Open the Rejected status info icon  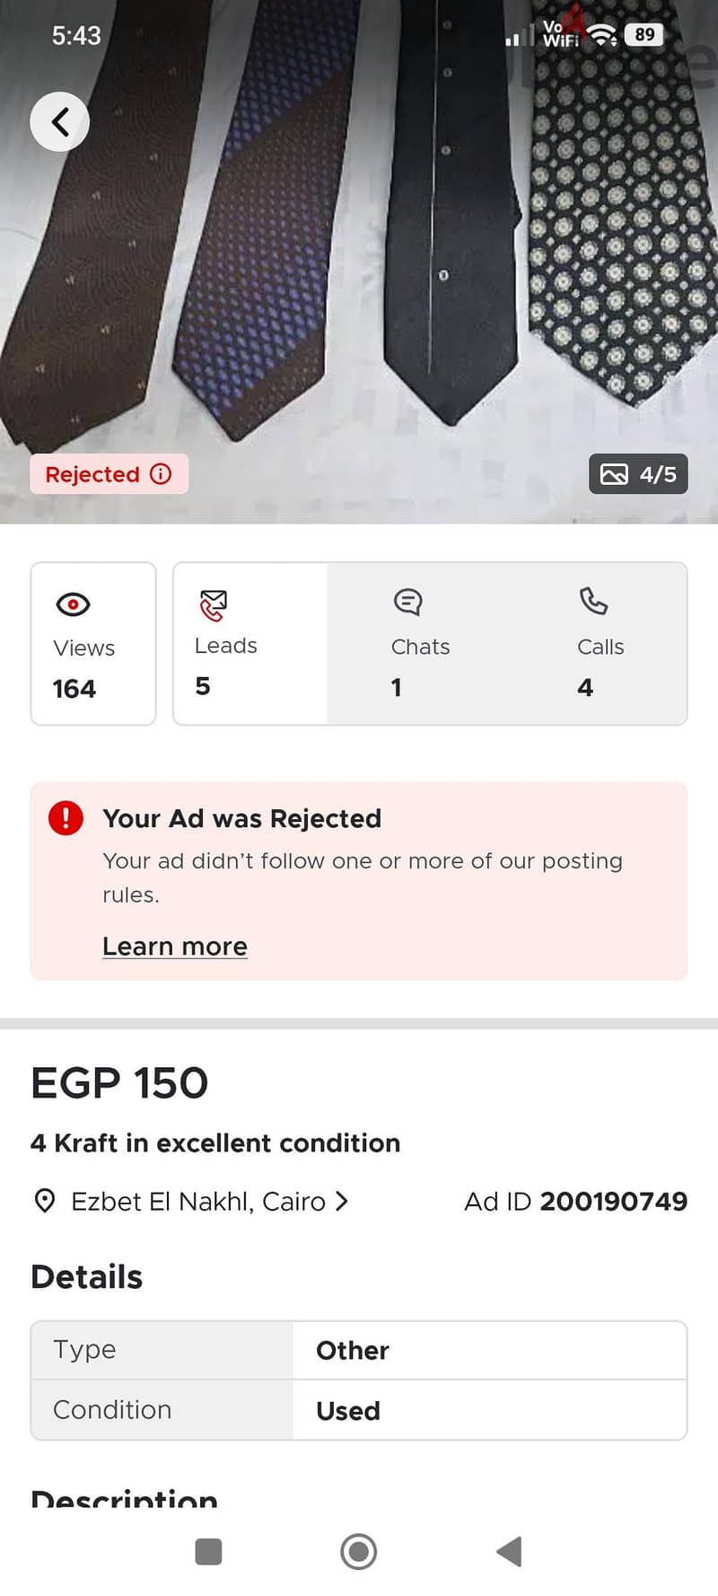coord(161,474)
